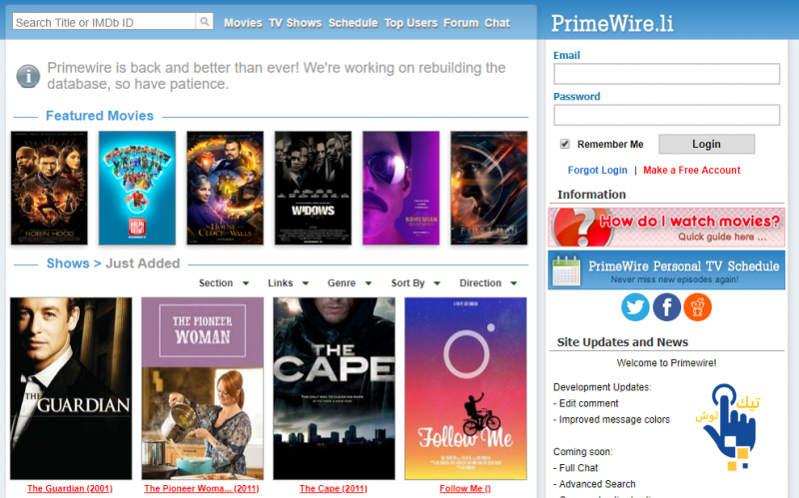Viewport: 799px width, 498px height.
Task: Click the search magnifier icon
Action: coord(205,21)
